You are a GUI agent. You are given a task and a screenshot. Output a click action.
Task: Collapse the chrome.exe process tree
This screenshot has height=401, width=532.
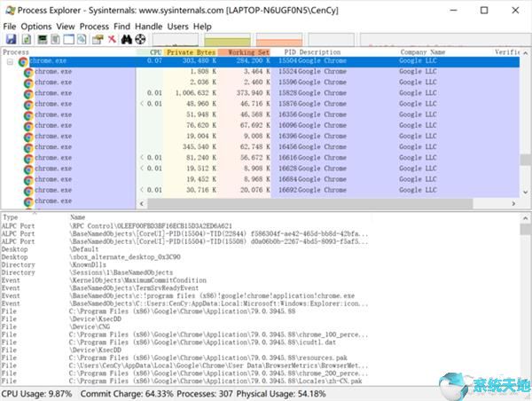[10, 62]
